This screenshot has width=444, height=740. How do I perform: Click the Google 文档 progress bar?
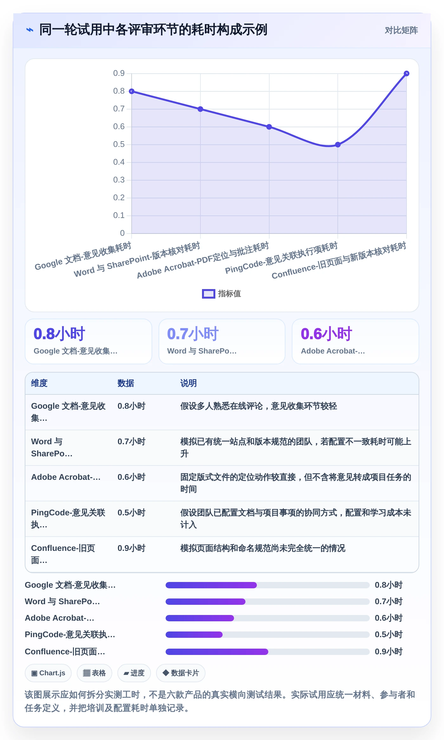coord(268,585)
